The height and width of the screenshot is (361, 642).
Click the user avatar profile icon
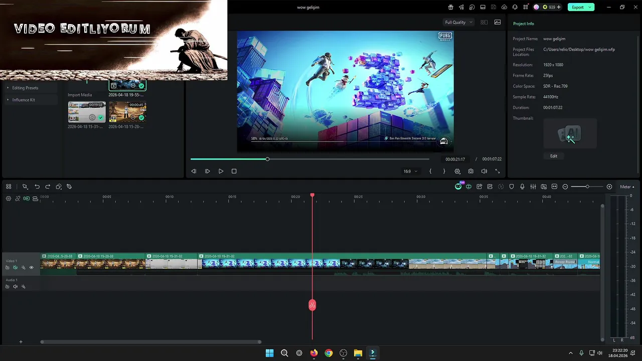point(536,7)
